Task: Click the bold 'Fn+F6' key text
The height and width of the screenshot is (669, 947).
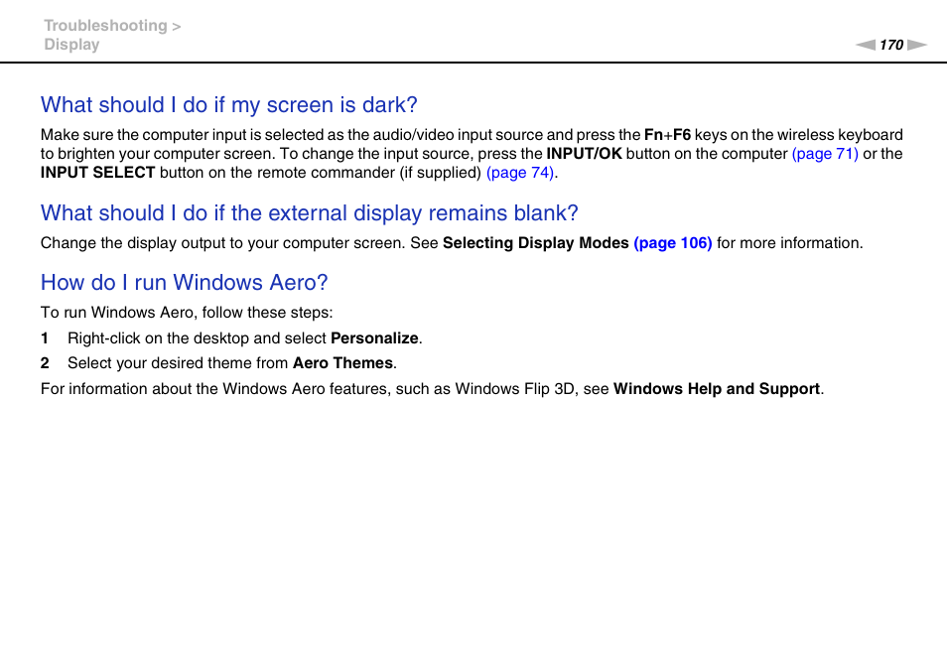Action: coord(667,135)
